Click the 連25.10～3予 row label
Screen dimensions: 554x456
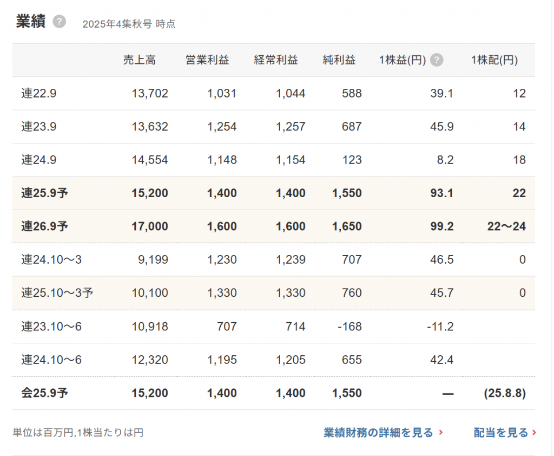[x=57, y=293]
